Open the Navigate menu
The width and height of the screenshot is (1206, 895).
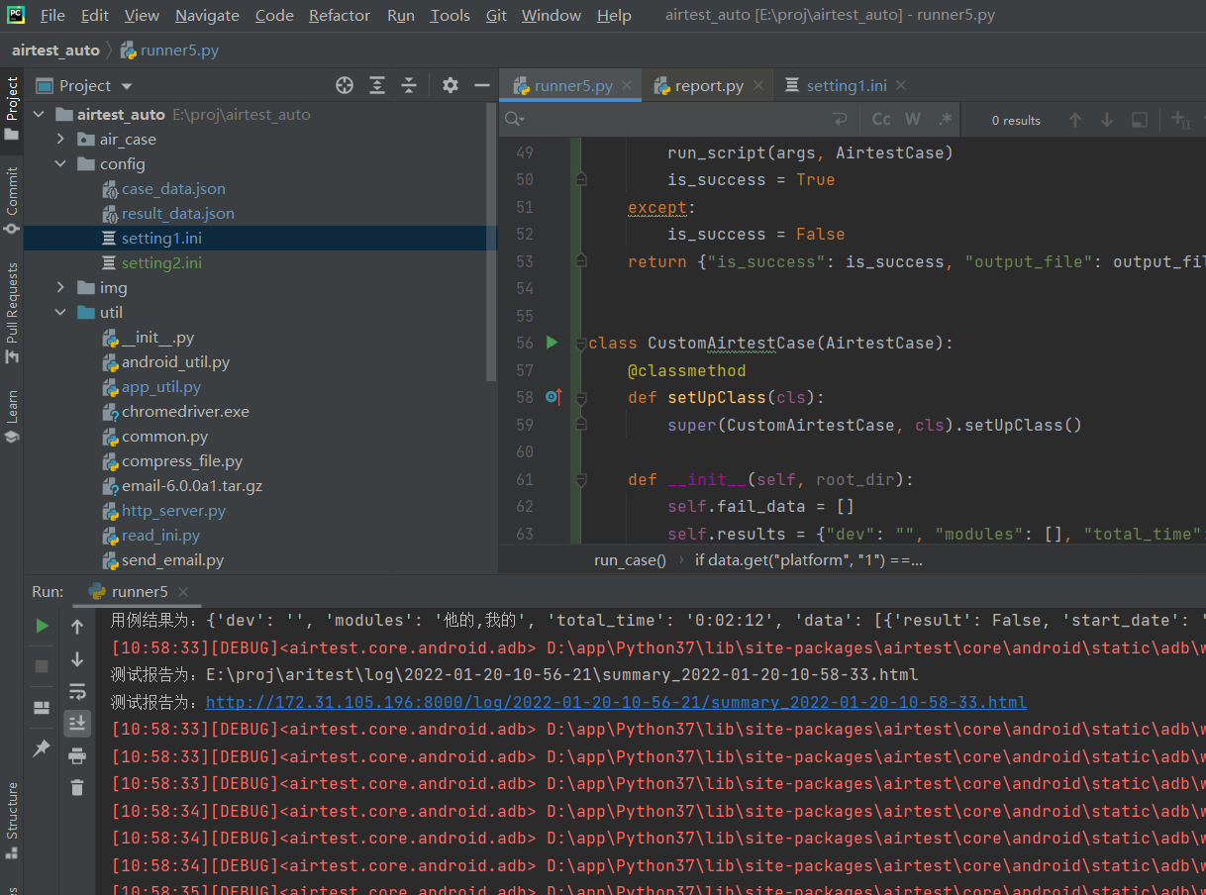(207, 16)
